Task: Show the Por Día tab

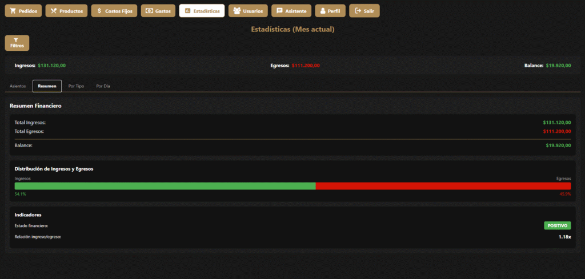Action: [103, 86]
